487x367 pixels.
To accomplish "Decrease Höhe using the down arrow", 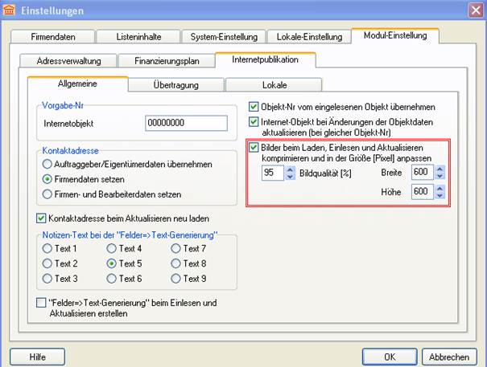I will pos(440,196).
